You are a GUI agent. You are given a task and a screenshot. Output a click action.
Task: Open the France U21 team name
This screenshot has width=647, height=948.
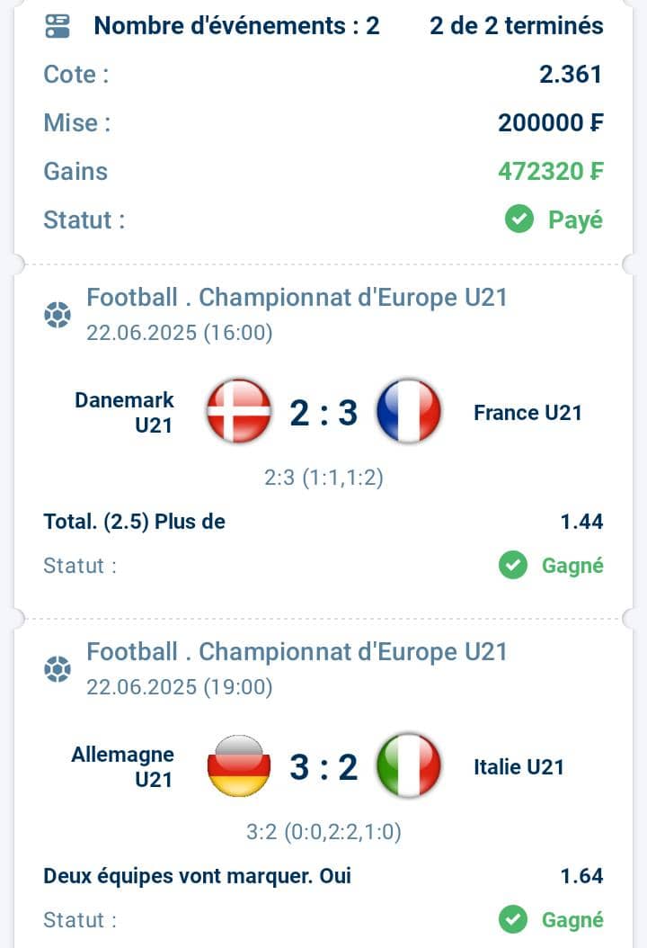pos(527,412)
